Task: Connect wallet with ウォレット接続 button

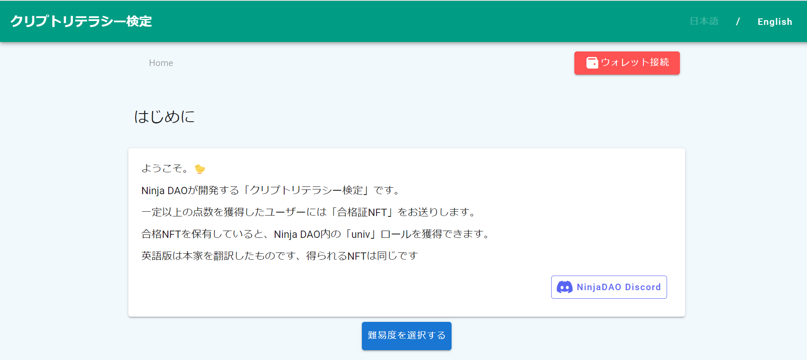Action: pos(627,63)
